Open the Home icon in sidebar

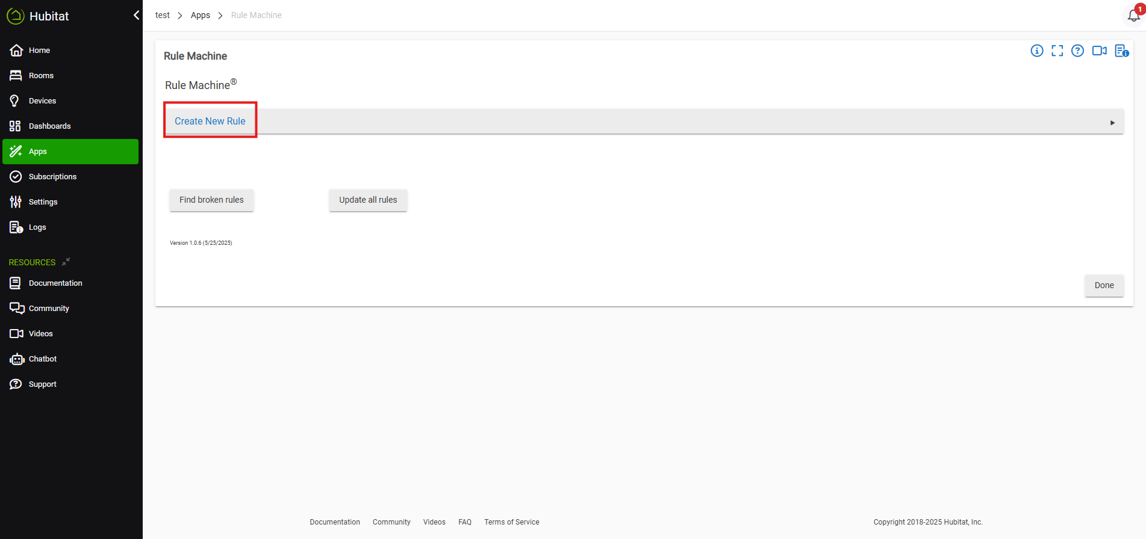click(16, 50)
